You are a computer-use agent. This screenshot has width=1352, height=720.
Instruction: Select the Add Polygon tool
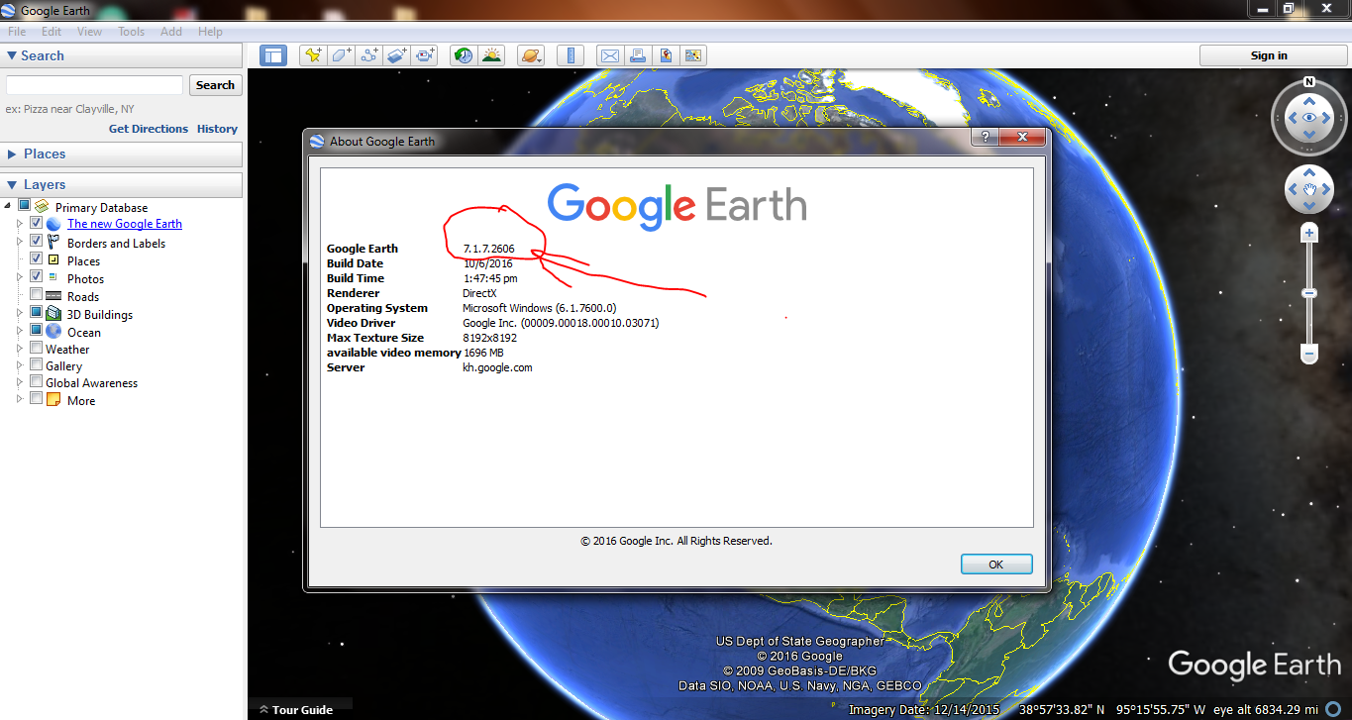point(340,55)
